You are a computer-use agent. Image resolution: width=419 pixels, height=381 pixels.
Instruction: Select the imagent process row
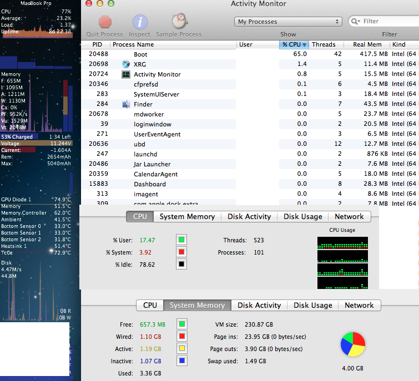[250, 194]
